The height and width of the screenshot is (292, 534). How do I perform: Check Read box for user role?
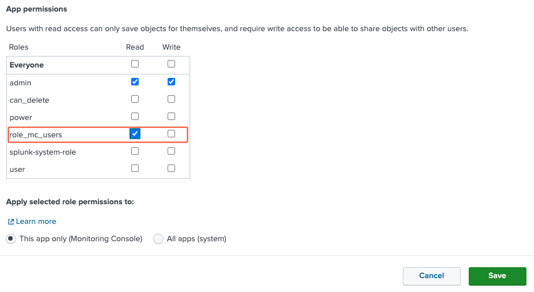pos(135,169)
